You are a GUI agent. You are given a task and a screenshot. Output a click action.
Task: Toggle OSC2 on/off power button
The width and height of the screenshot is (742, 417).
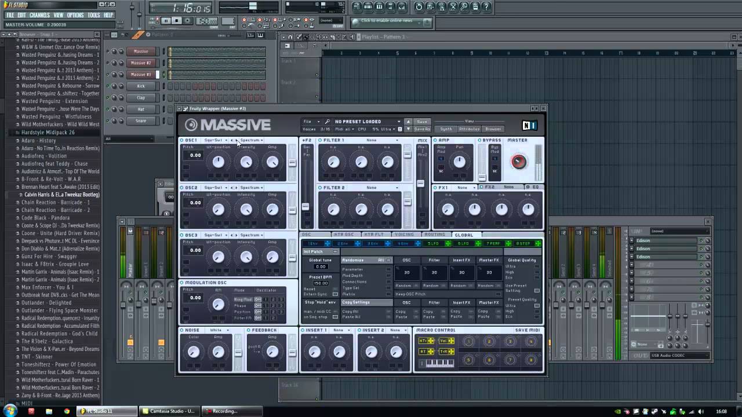(x=182, y=188)
